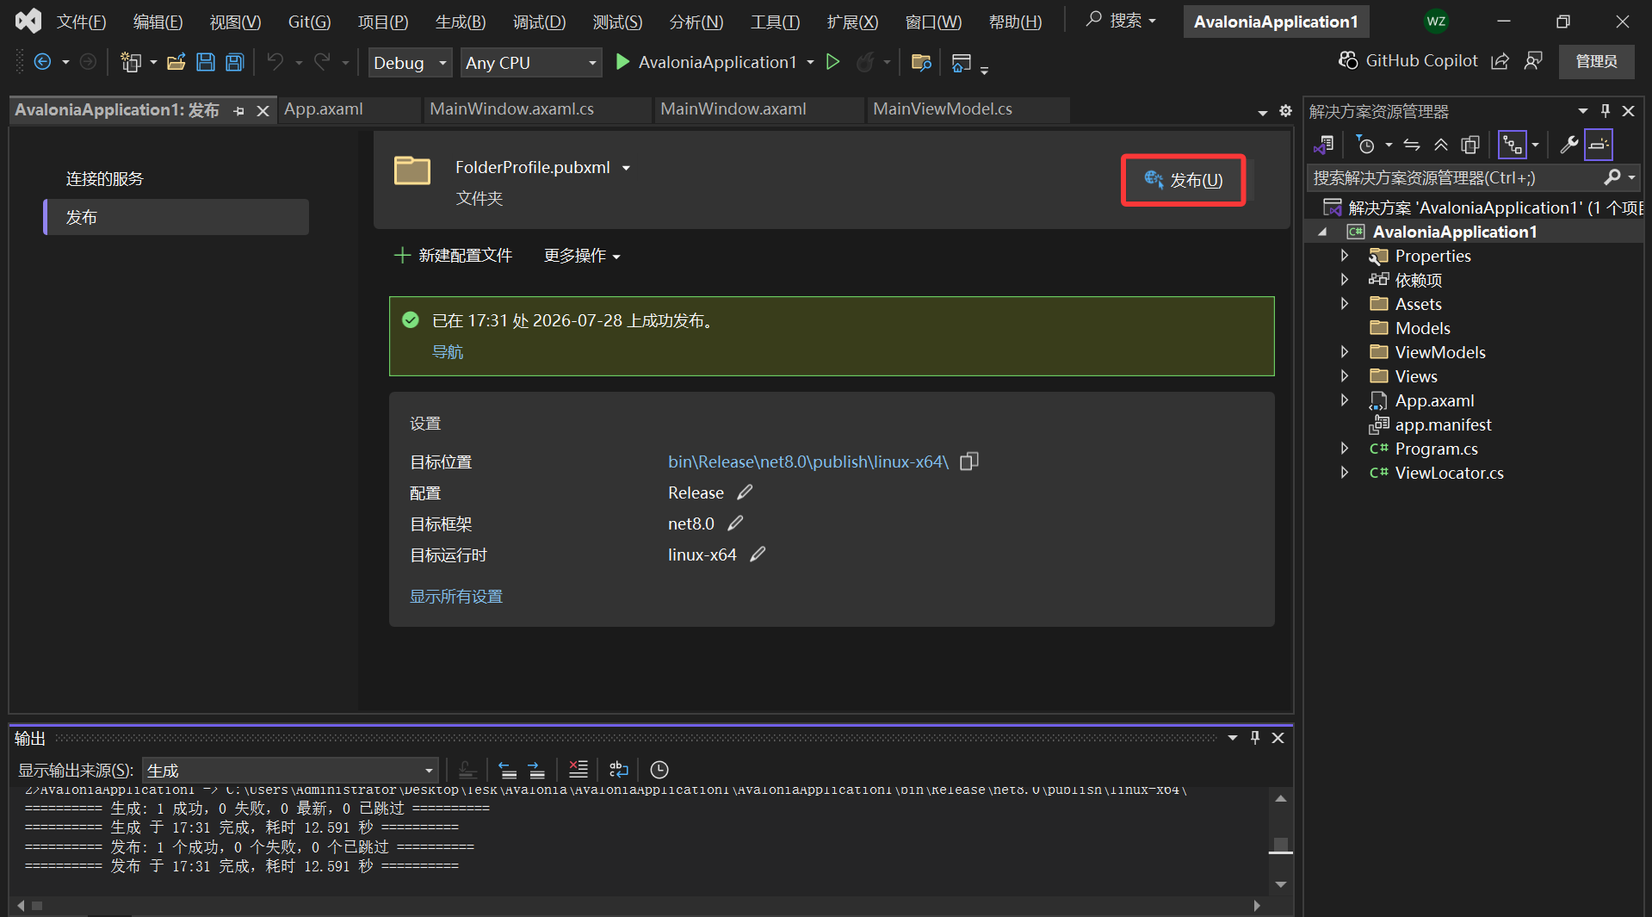Select 连接的服务 in the left sidebar
Image resolution: width=1652 pixels, height=917 pixels.
(x=105, y=179)
